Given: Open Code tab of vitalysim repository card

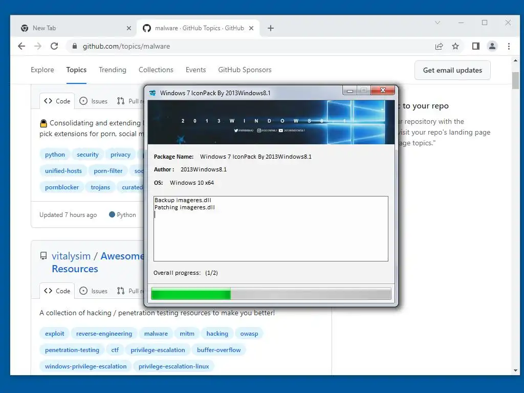Looking at the screenshot, I should (57, 291).
